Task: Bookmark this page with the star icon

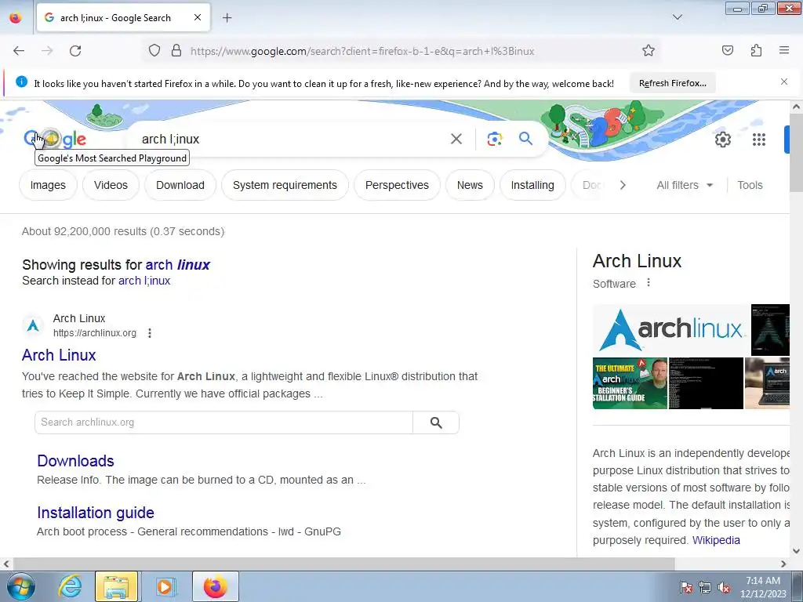Action: (x=649, y=51)
